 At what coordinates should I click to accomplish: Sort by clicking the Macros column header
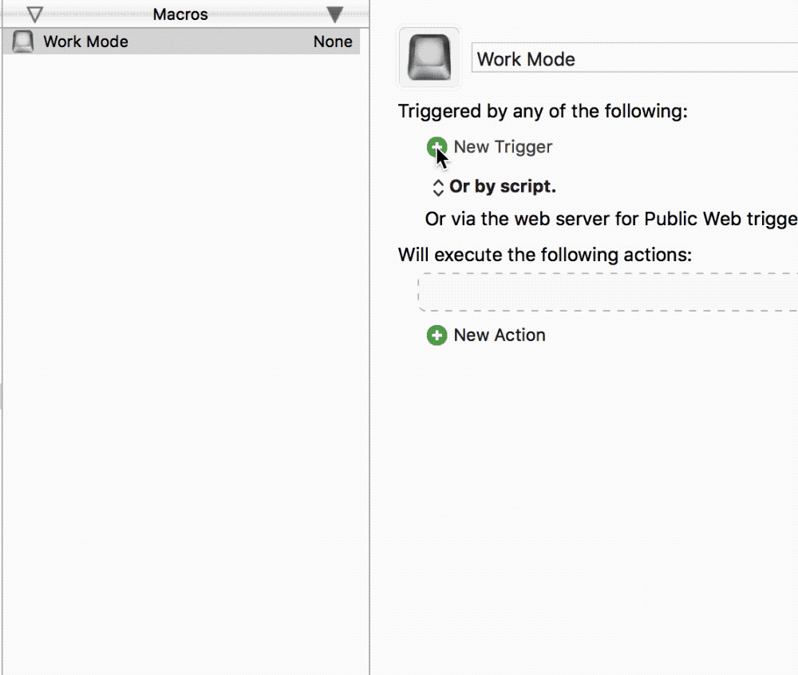[x=180, y=14]
